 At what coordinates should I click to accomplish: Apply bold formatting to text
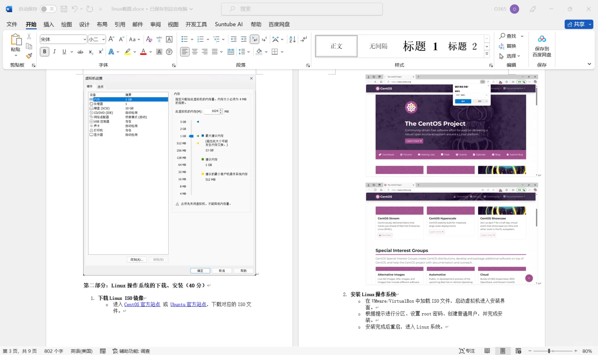[44, 52]
